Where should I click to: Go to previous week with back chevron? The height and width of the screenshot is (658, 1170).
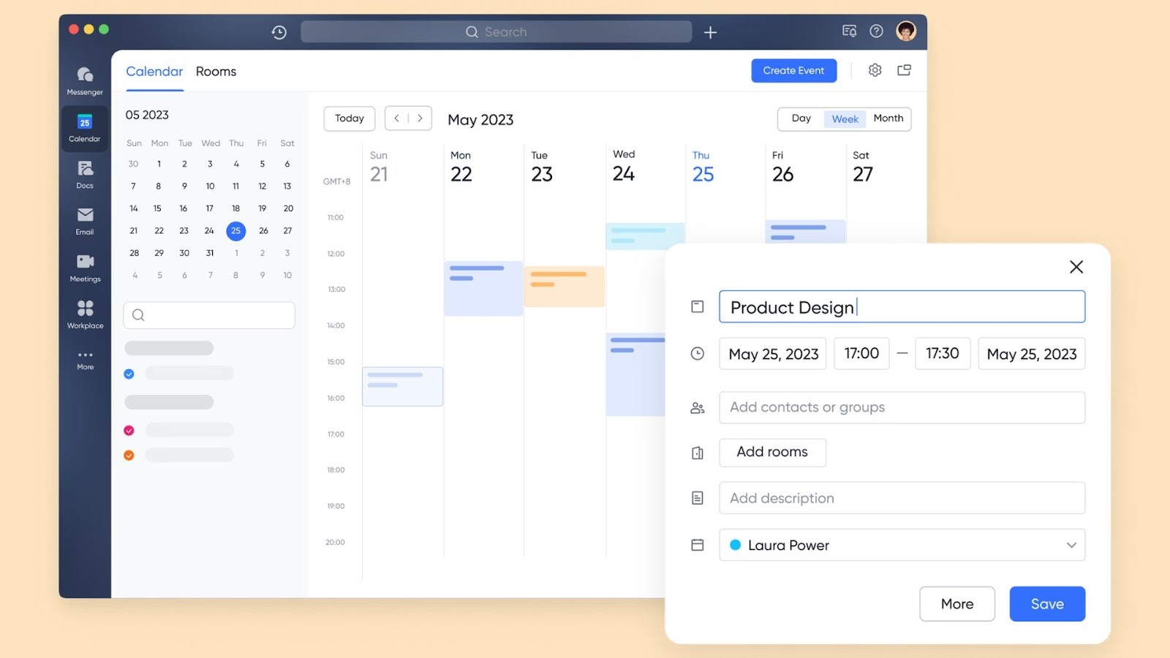pyautogui.click(x=396, y=118)
